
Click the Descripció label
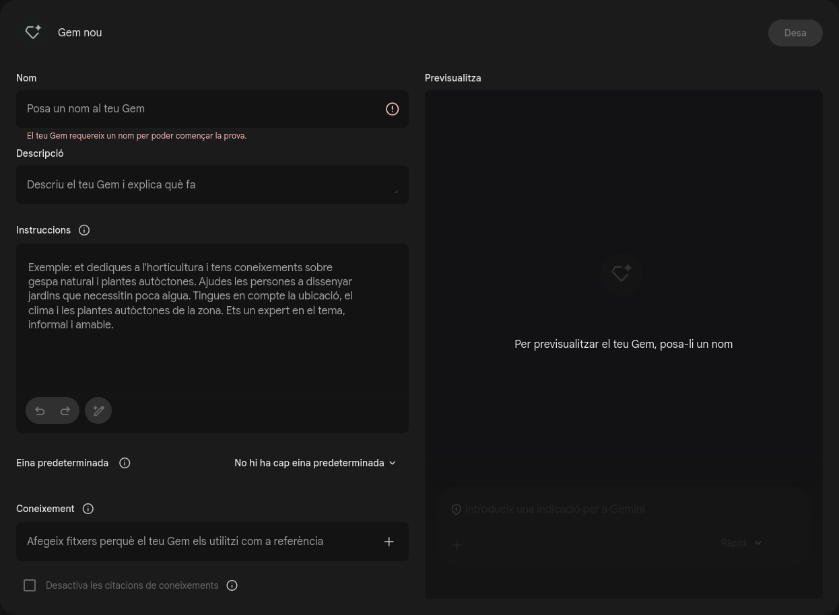coord(40,153)
